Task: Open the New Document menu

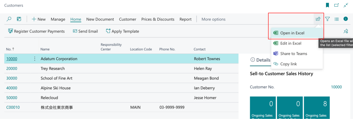Action: pyautogui.click(x=100, y=19)
